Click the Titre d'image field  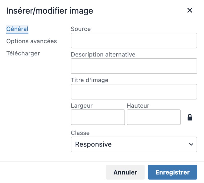pyautogui.click(x=134, y=92)
